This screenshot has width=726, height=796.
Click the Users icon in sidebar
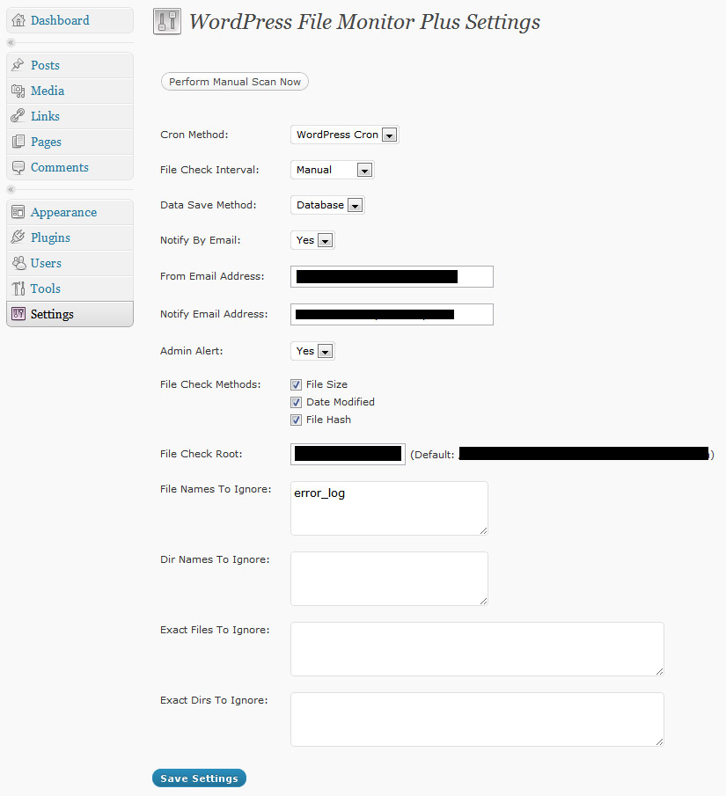pyautogui.click(x=18, y=263)
